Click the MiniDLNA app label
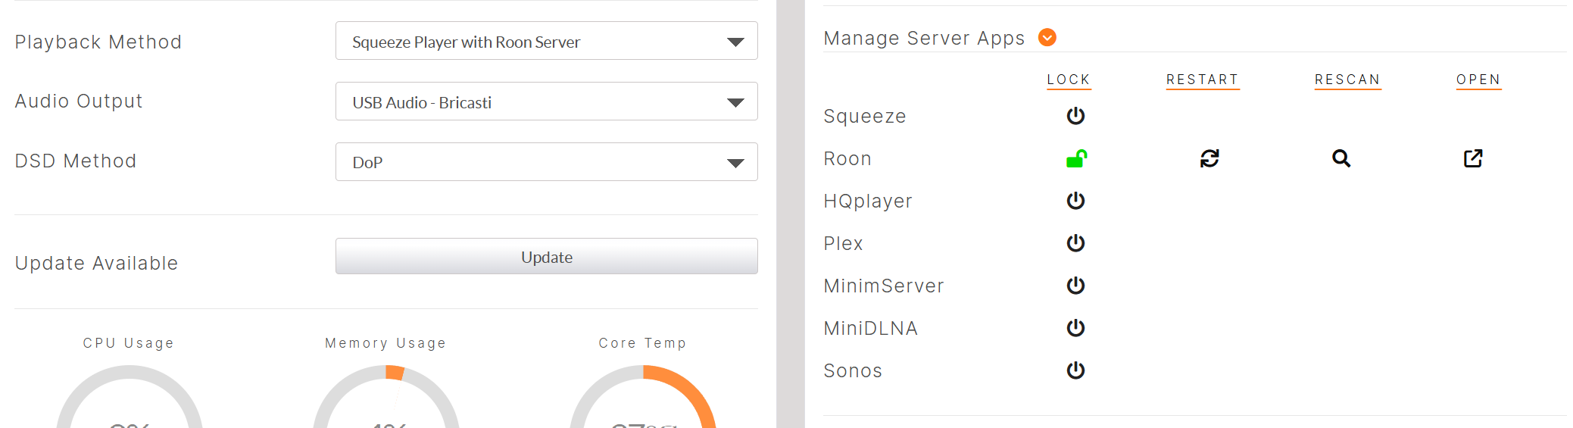The image size is (1573, 428). [x=871, y=328]
